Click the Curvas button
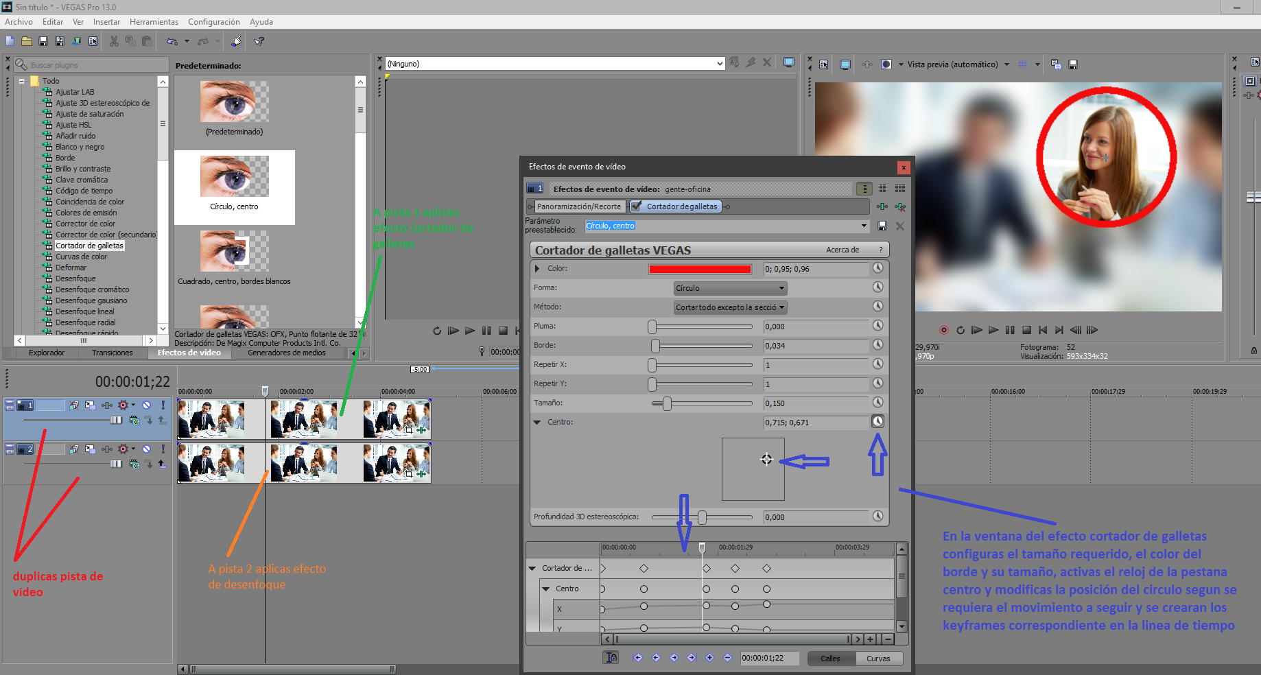 (878, 659)
